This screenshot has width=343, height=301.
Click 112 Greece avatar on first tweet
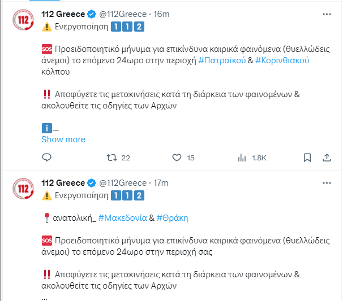24,23
